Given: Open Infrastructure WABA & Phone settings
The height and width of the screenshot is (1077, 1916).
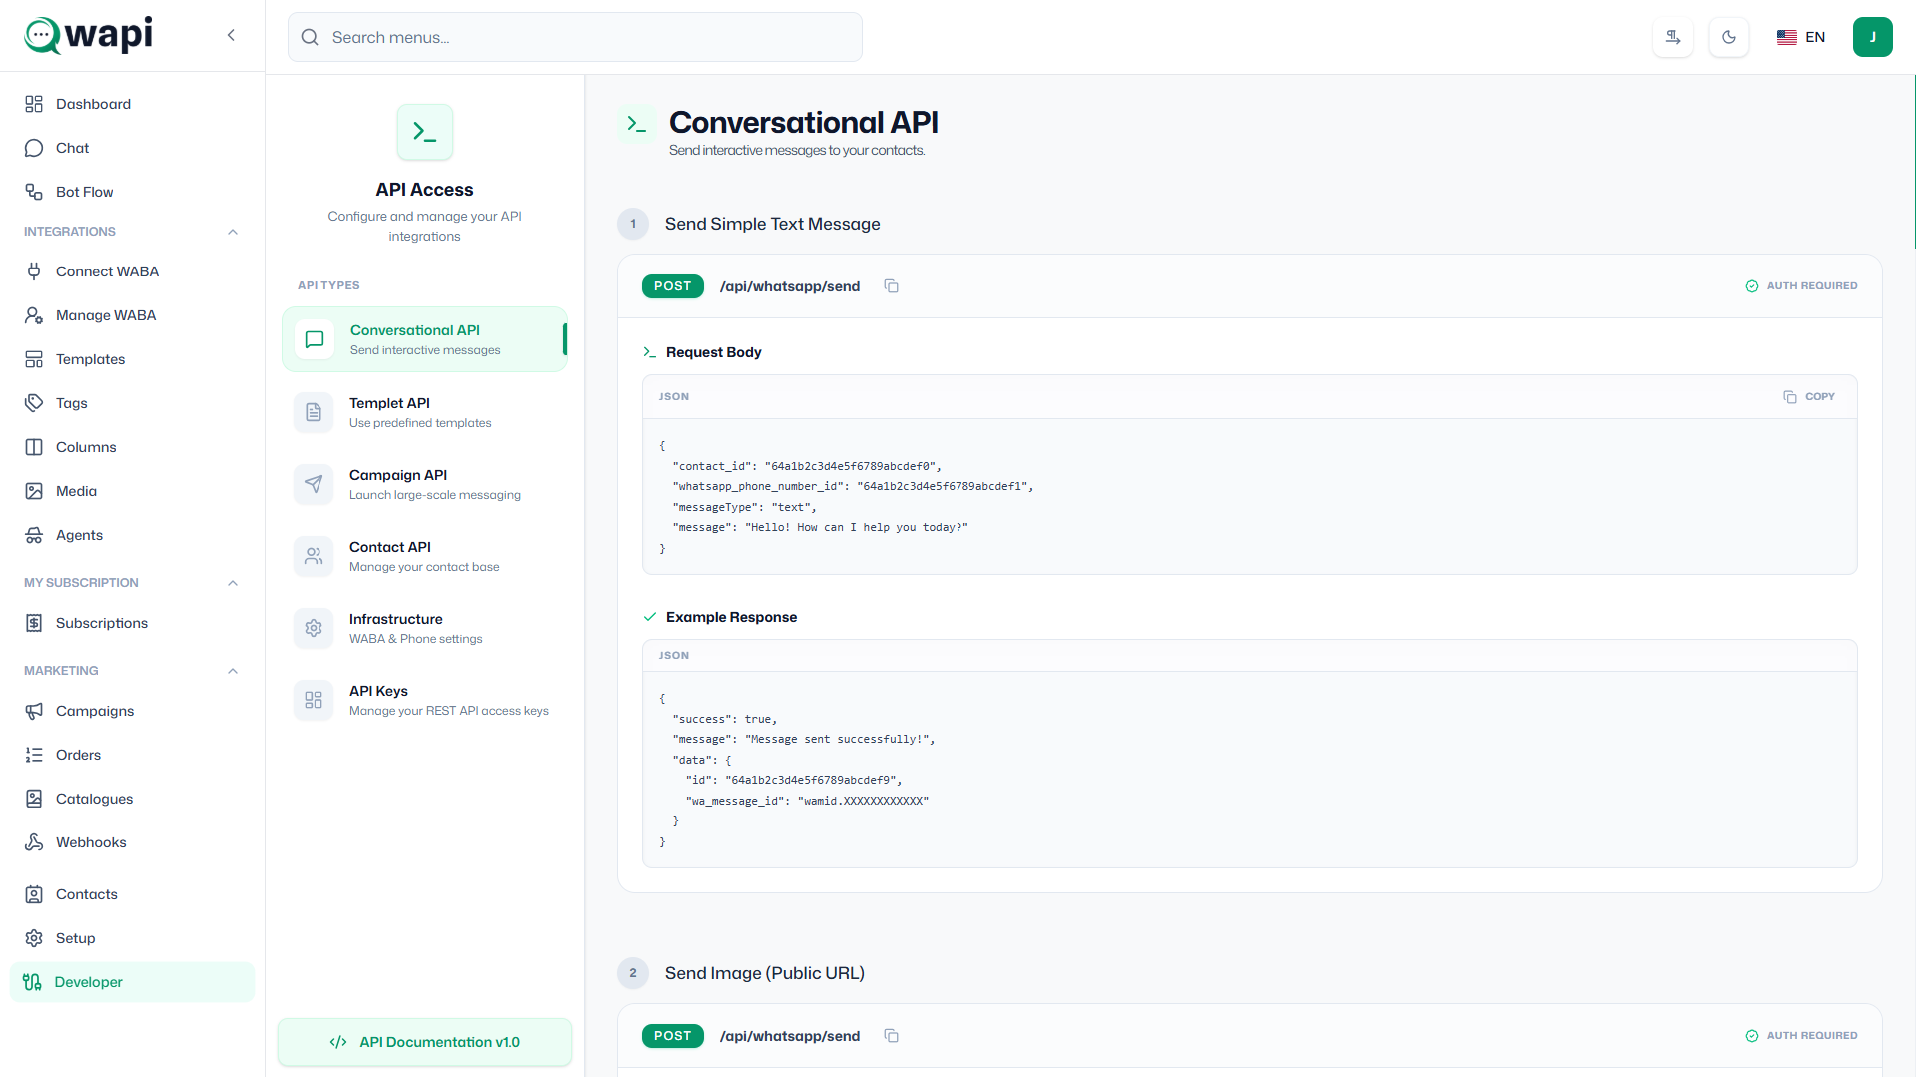Looking at the screenshot, I should [x=424, y=628].
